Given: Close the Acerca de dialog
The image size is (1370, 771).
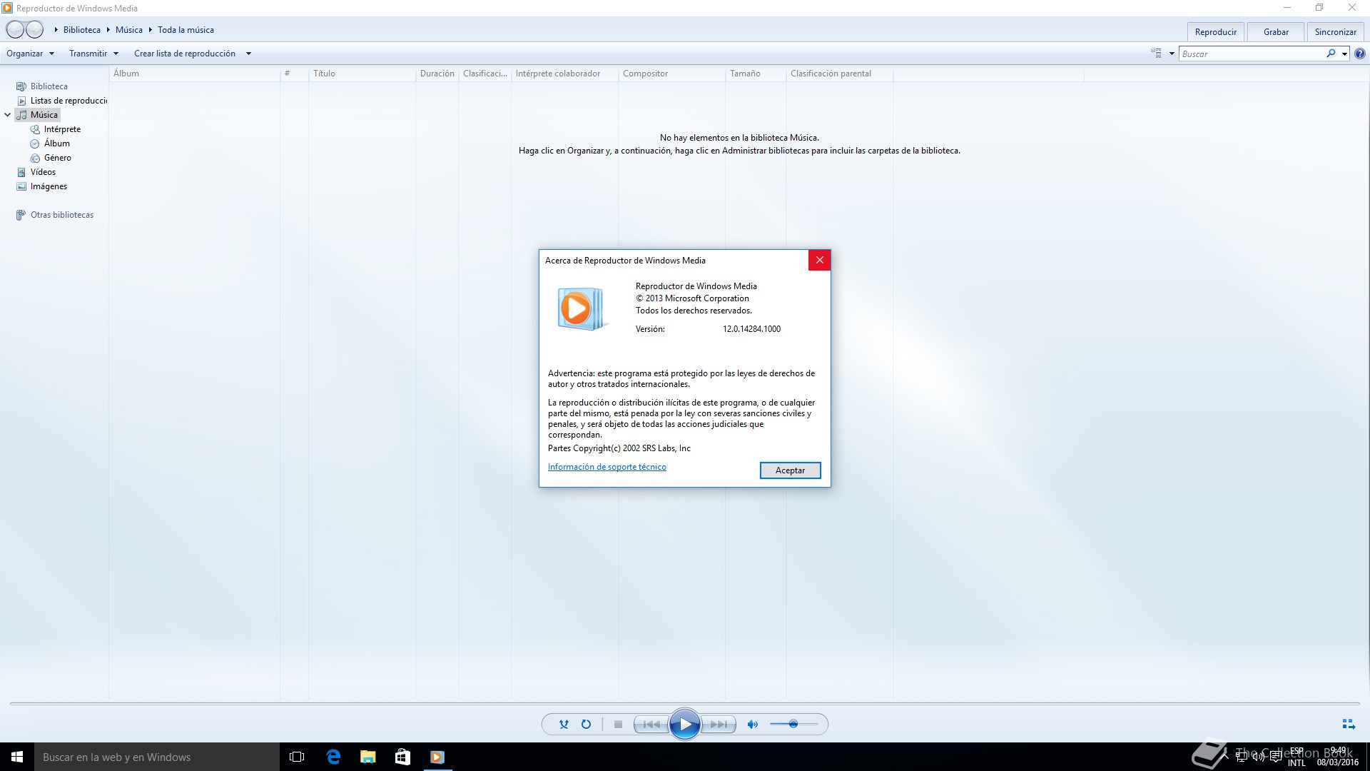Looking at the screenshot, I should pyautogui.click(x=819, y=260).
